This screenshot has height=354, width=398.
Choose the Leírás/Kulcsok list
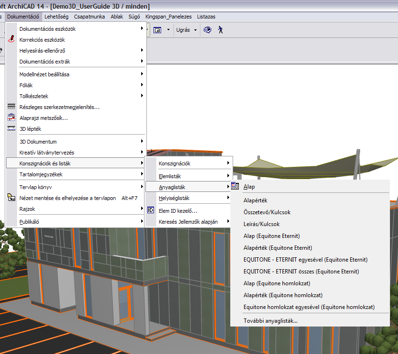[310, 224]
